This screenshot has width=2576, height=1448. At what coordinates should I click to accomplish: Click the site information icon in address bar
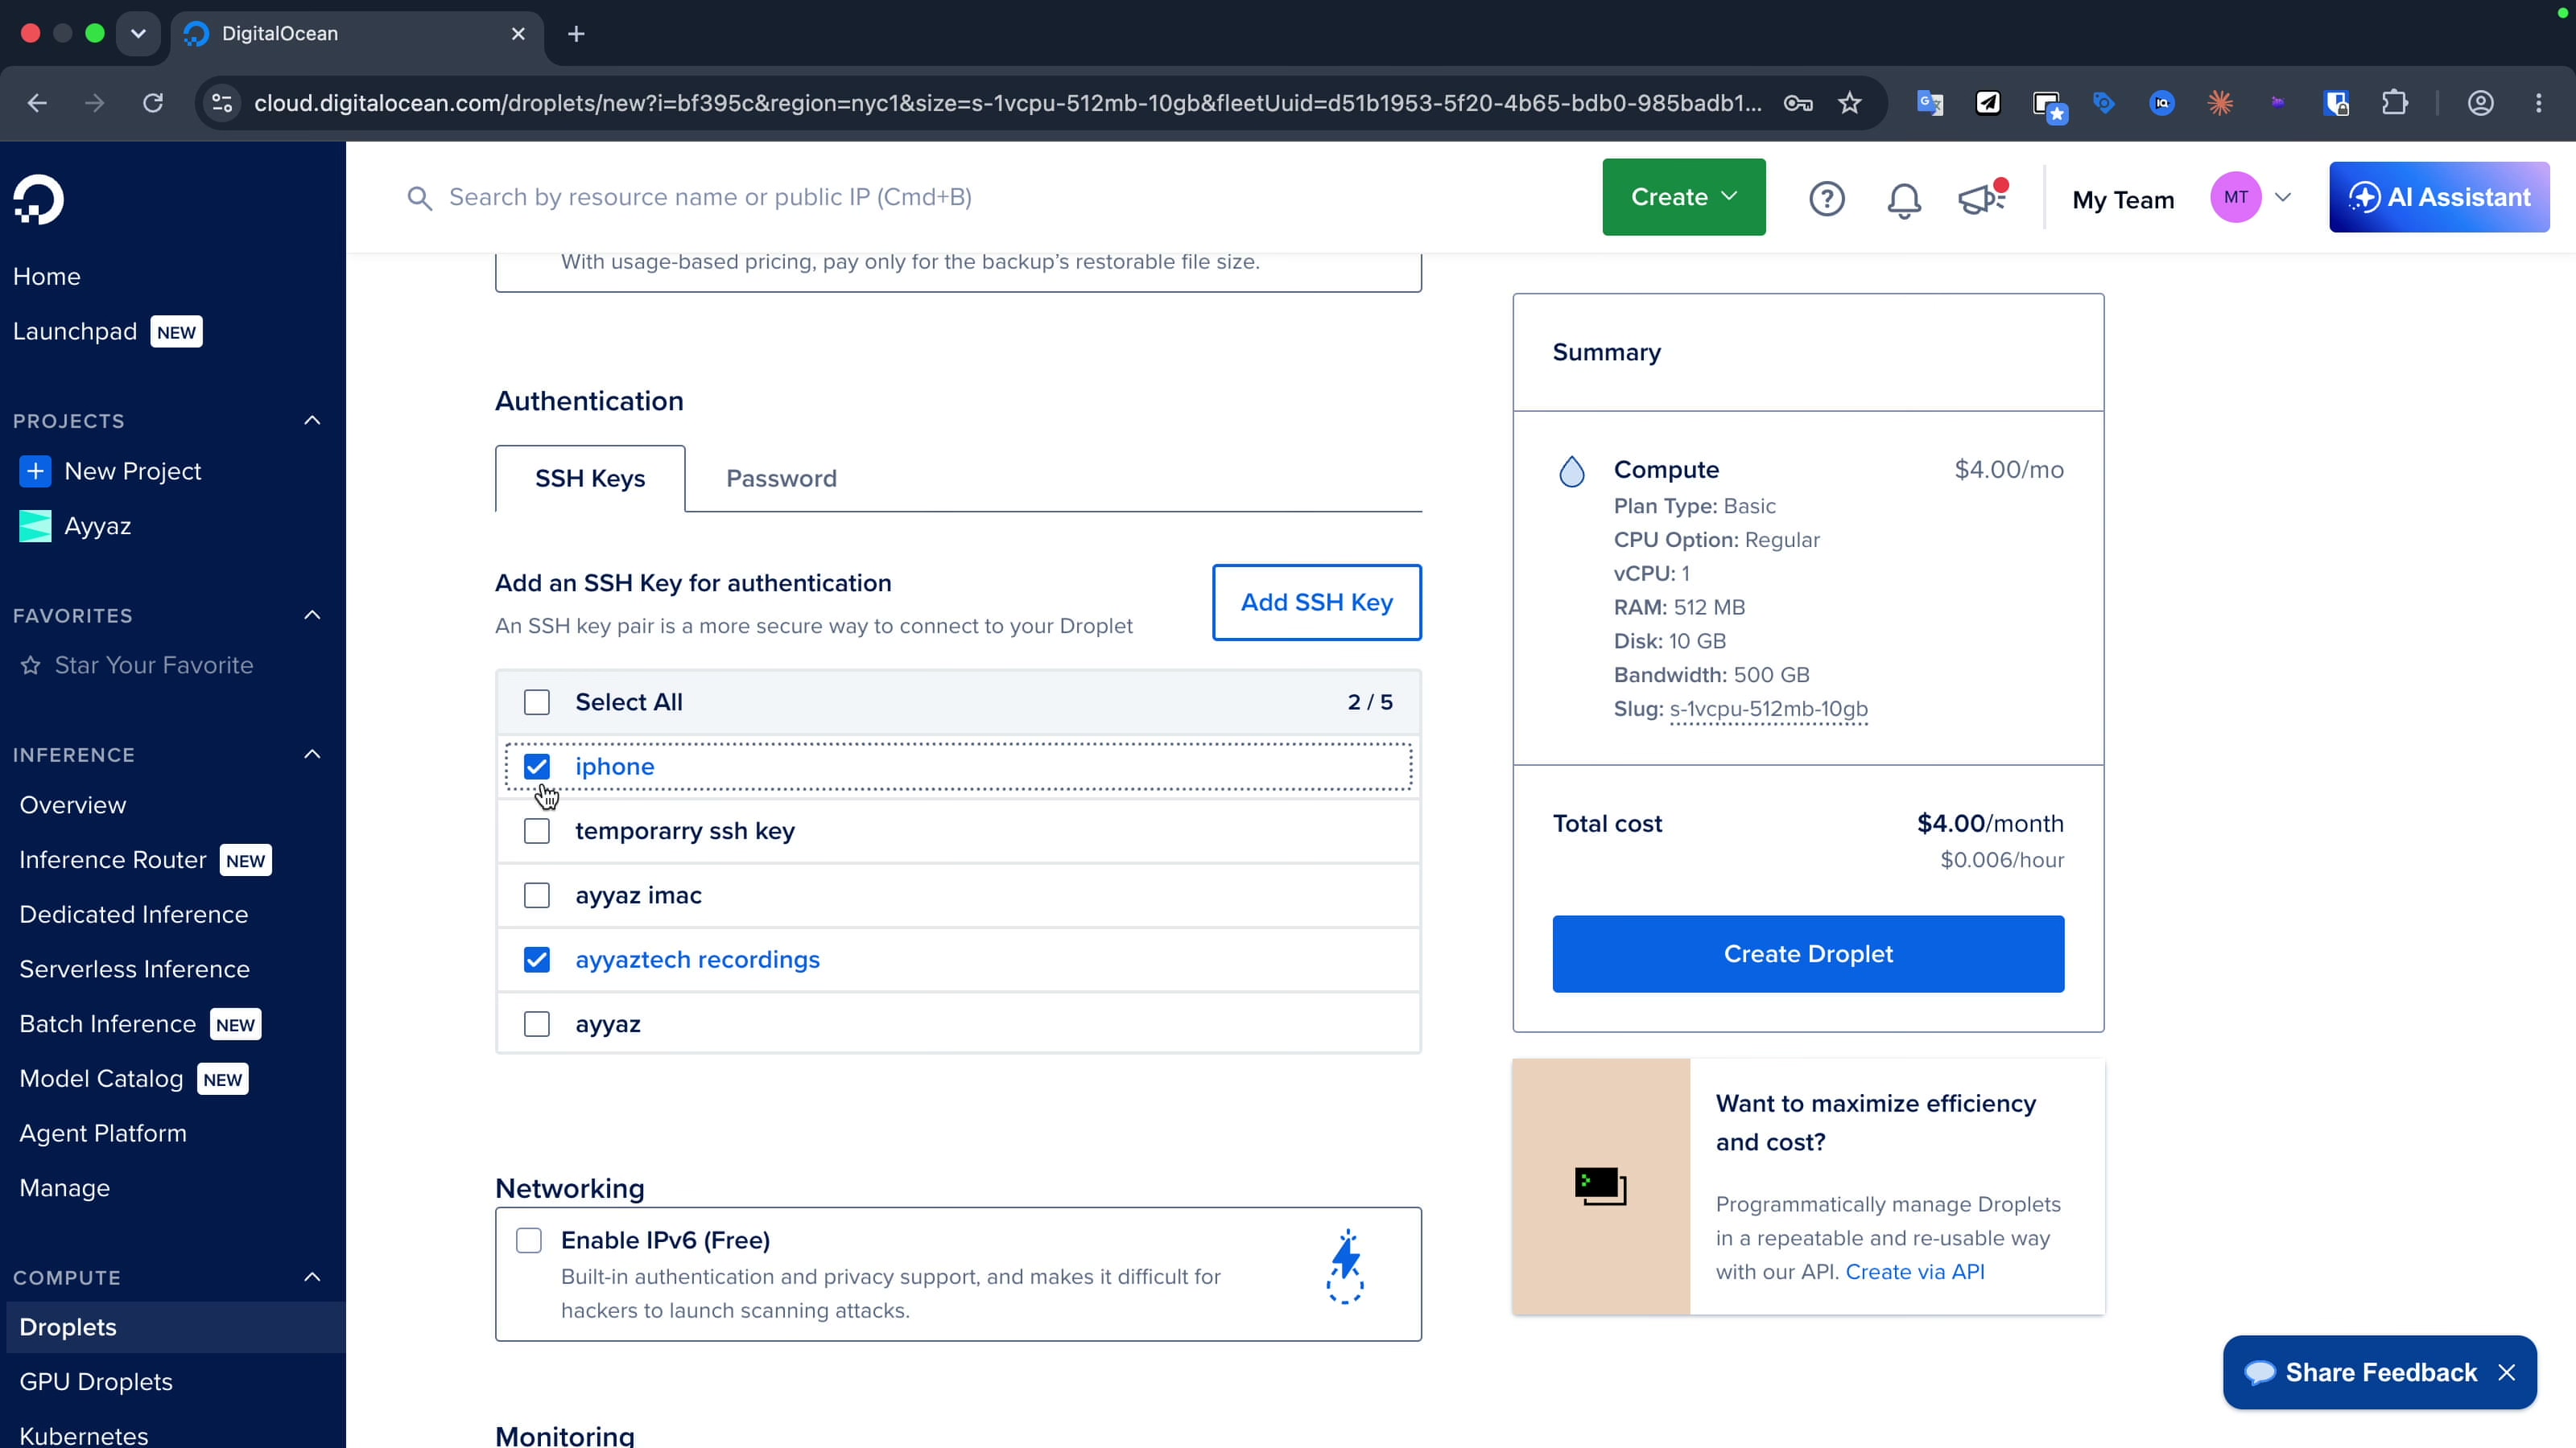coord(222,103)
